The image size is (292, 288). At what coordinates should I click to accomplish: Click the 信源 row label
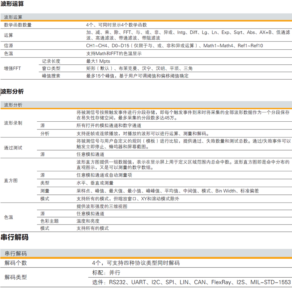8,45
